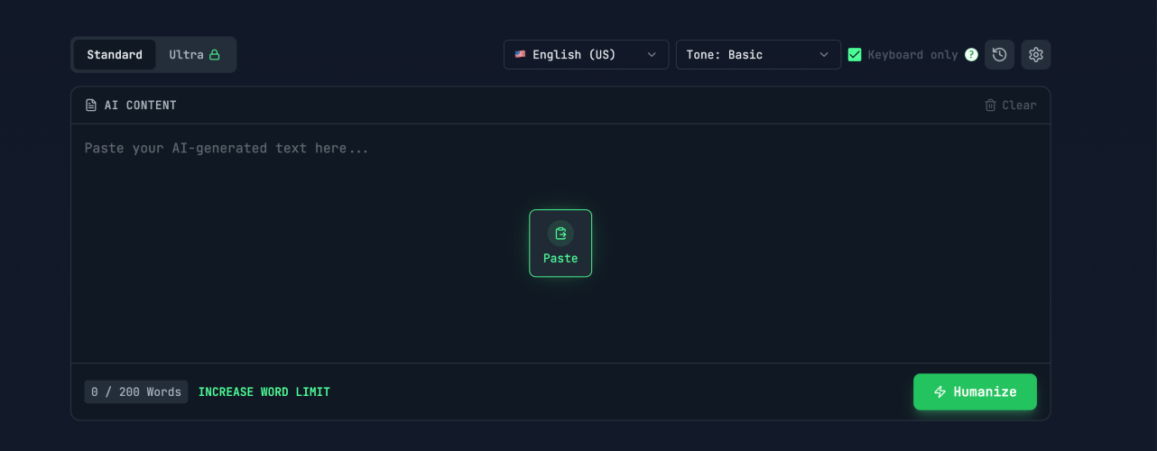Open settings gear icon
This screenshot has width=1157, height=451.
[1036, 55]
